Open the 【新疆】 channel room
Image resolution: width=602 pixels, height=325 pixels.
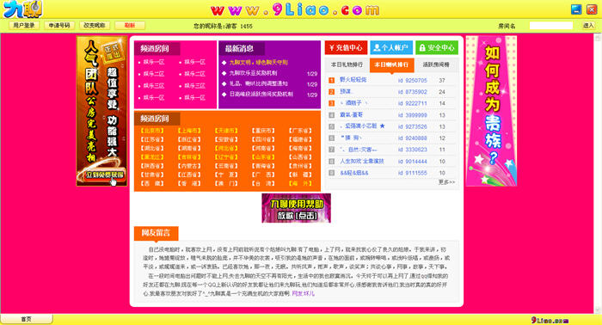pos(300,175)
